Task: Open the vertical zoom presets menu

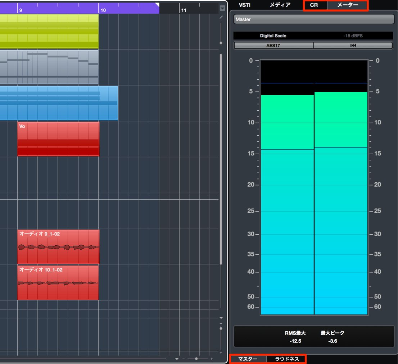Action: point(221,318)
